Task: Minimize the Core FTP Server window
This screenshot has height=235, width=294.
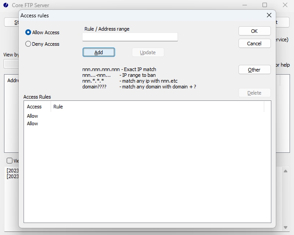Action: coord(244,5)
